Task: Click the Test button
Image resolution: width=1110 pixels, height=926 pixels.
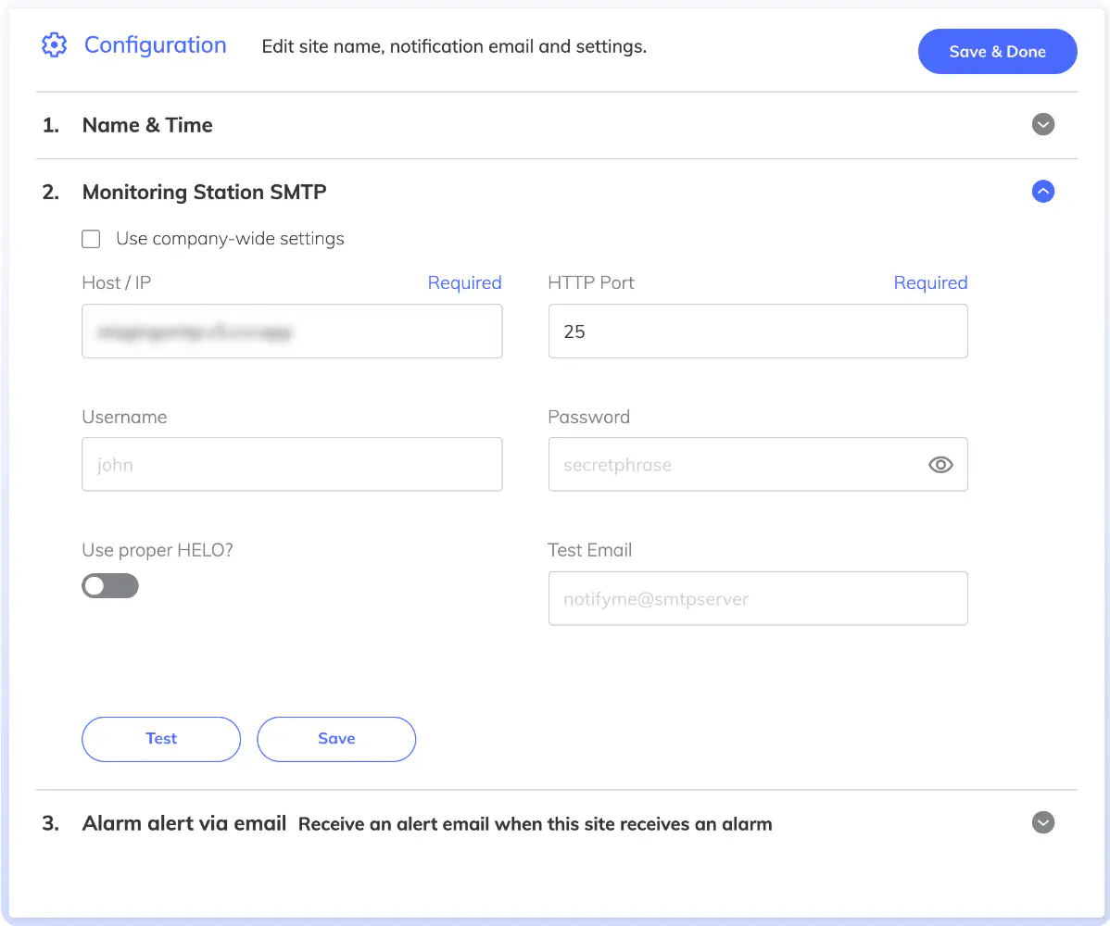Action: pyautogui.click(x=161, y=739)
